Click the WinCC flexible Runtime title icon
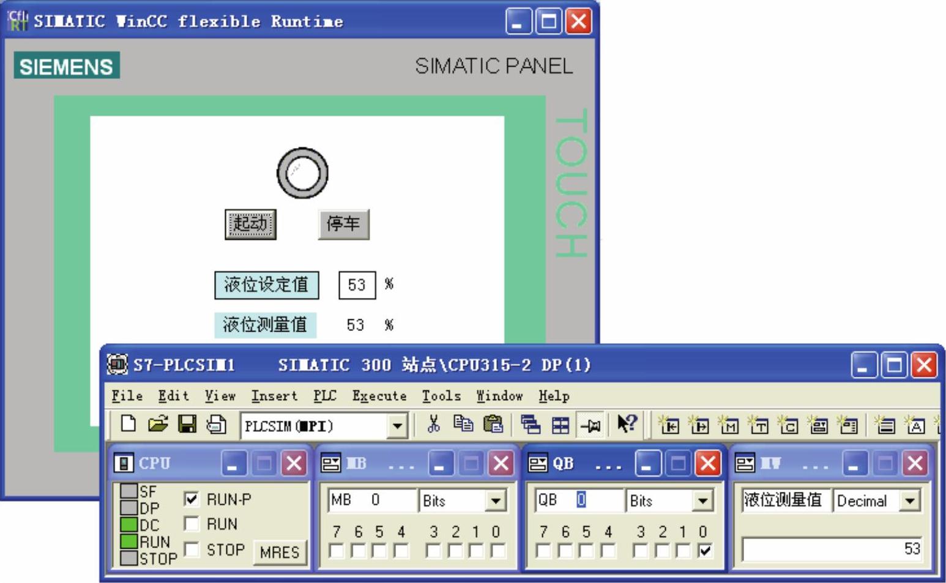Image resolution: width=946 pixels, height=583 pixels. pos(18,21)
